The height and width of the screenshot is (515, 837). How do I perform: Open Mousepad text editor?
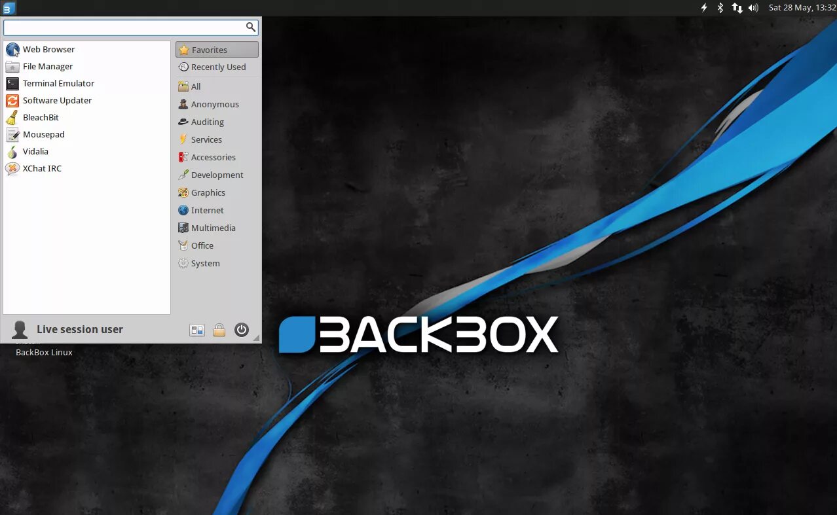tap(86, 134)
